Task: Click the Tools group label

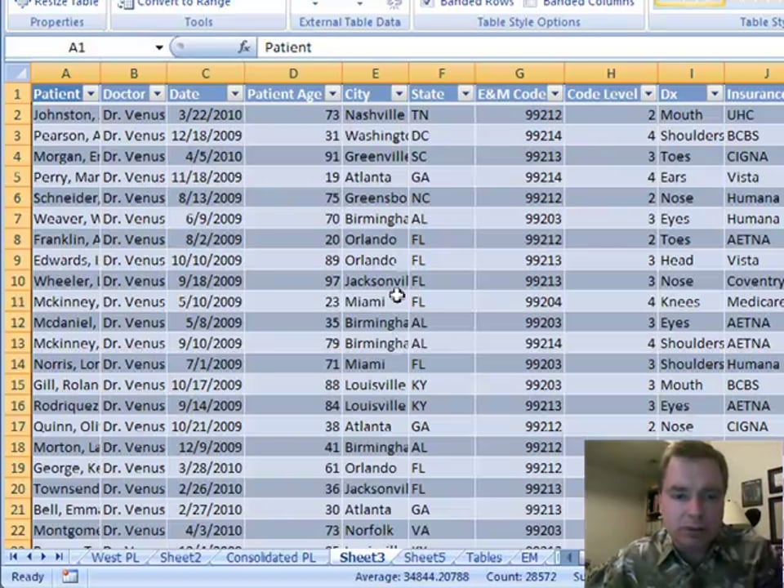Action: [x=198, y=22]
